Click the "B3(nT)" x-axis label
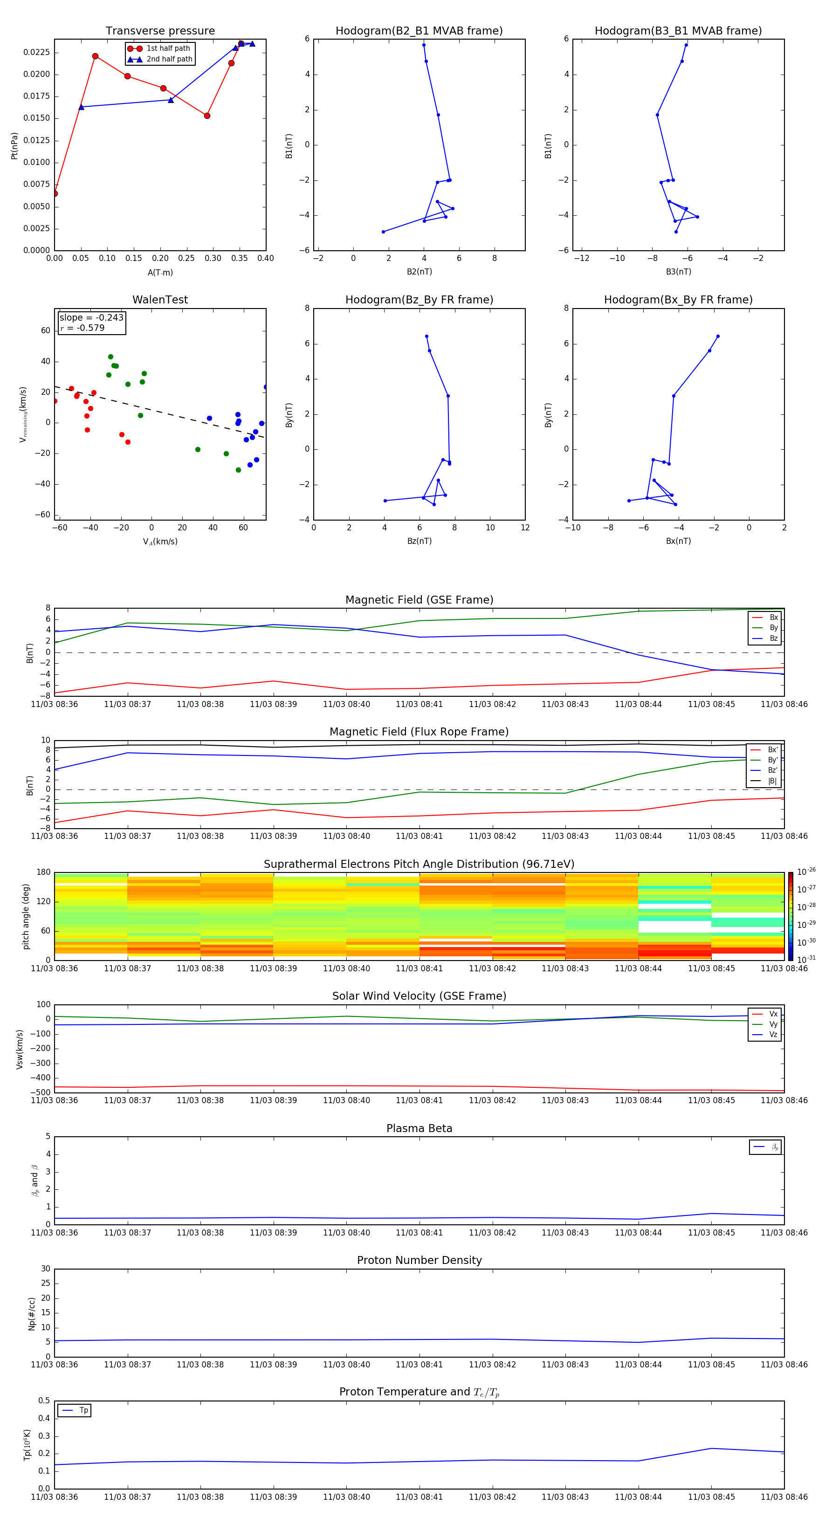This screenshot has height=1538, width=839. point(678,272)
